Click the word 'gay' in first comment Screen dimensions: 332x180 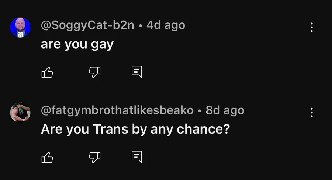pos(102,45)
